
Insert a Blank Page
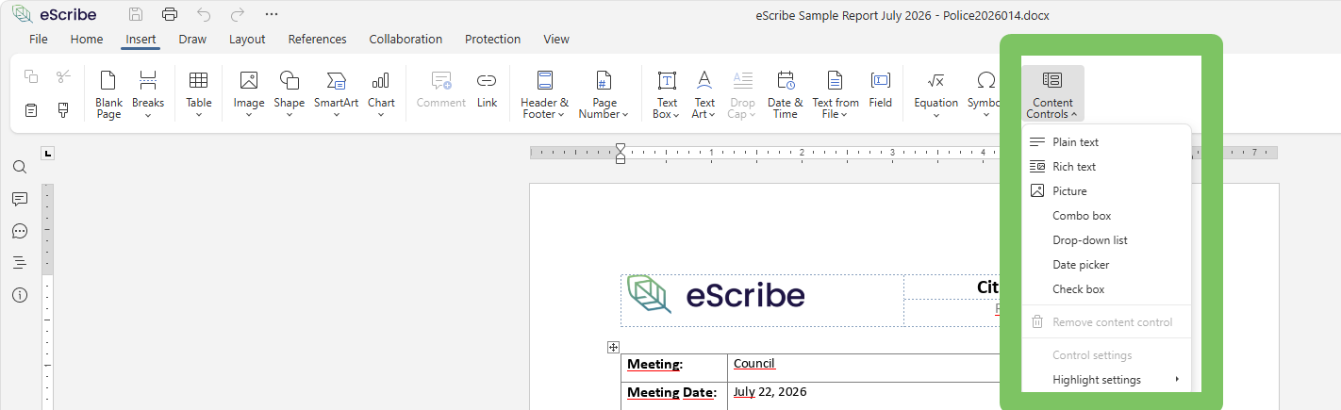pyautogui.click(x=108, y=93)
